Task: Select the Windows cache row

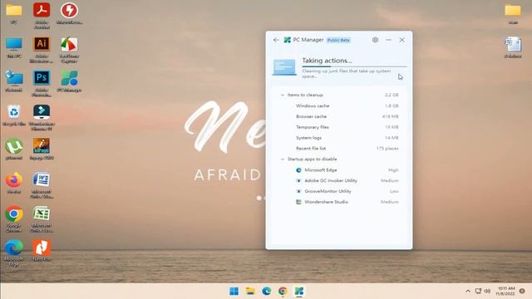Action: click(x=339, y=105)
